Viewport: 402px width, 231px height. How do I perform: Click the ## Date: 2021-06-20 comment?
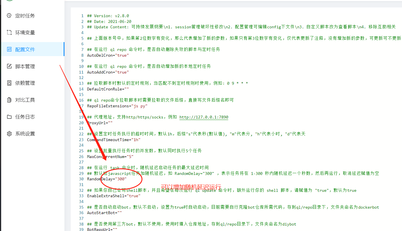pyautogui.click(x=109, y=21)
